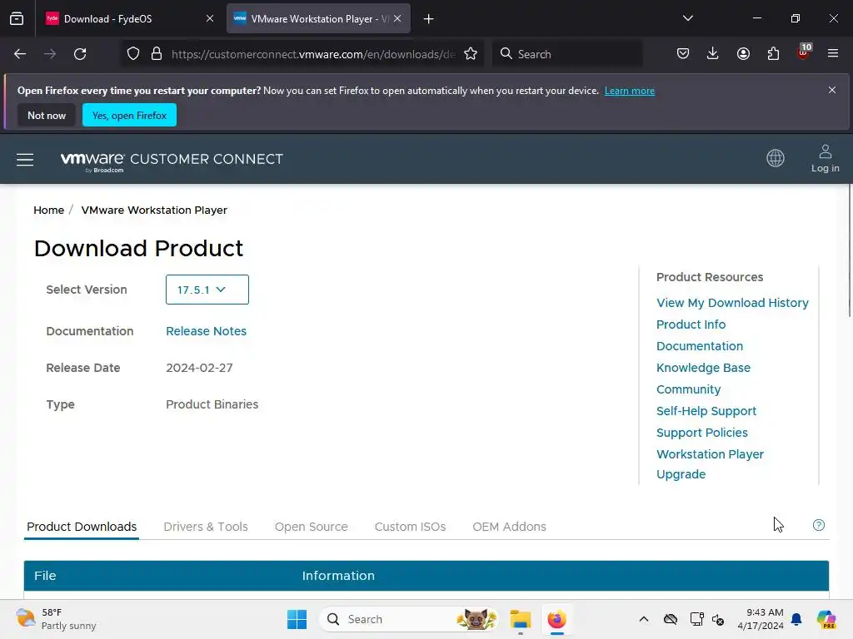The image size is (853, 639).
Task: Click the 2024-02-27 release date text
Action: [x=199, y=368]
